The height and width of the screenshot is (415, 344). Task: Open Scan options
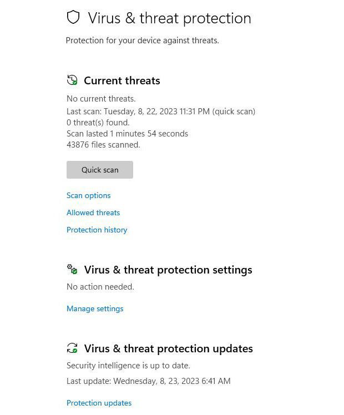coord(89,195)
